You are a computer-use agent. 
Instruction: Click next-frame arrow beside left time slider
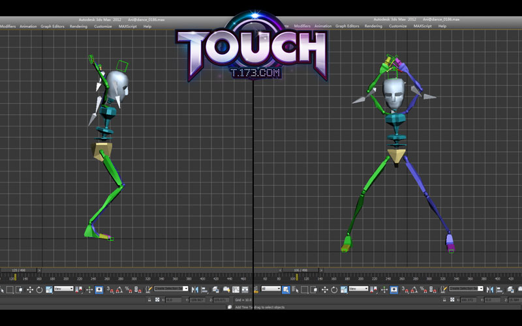click(x=39, y=270)
